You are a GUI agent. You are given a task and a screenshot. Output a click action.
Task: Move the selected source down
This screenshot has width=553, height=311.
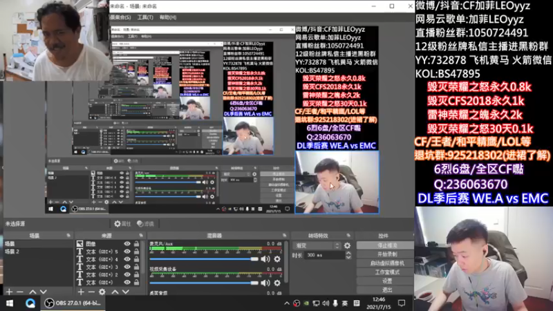point(126,292)
